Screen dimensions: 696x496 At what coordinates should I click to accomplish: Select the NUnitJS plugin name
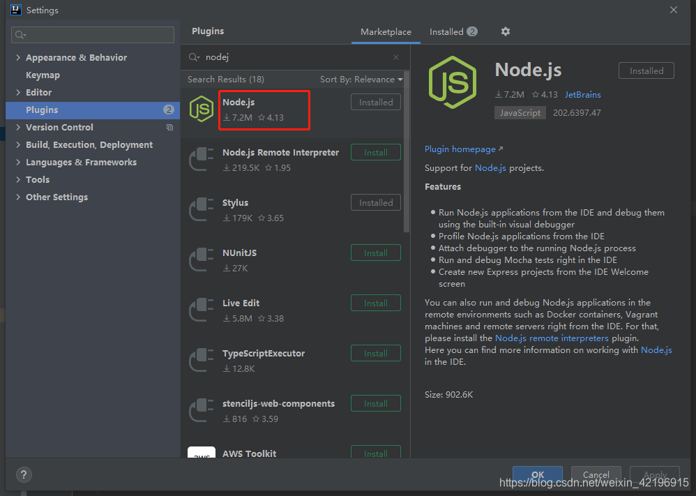[x=239, y=253]
